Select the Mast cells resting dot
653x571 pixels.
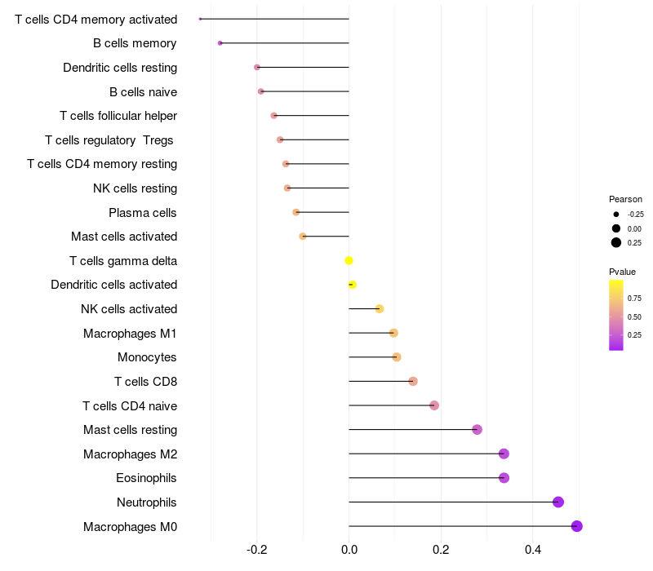477,430
